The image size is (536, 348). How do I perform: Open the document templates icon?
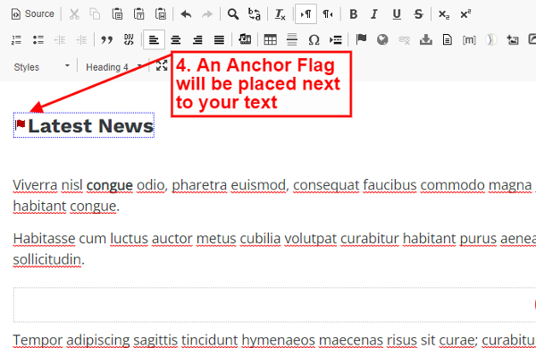[448, 40]
